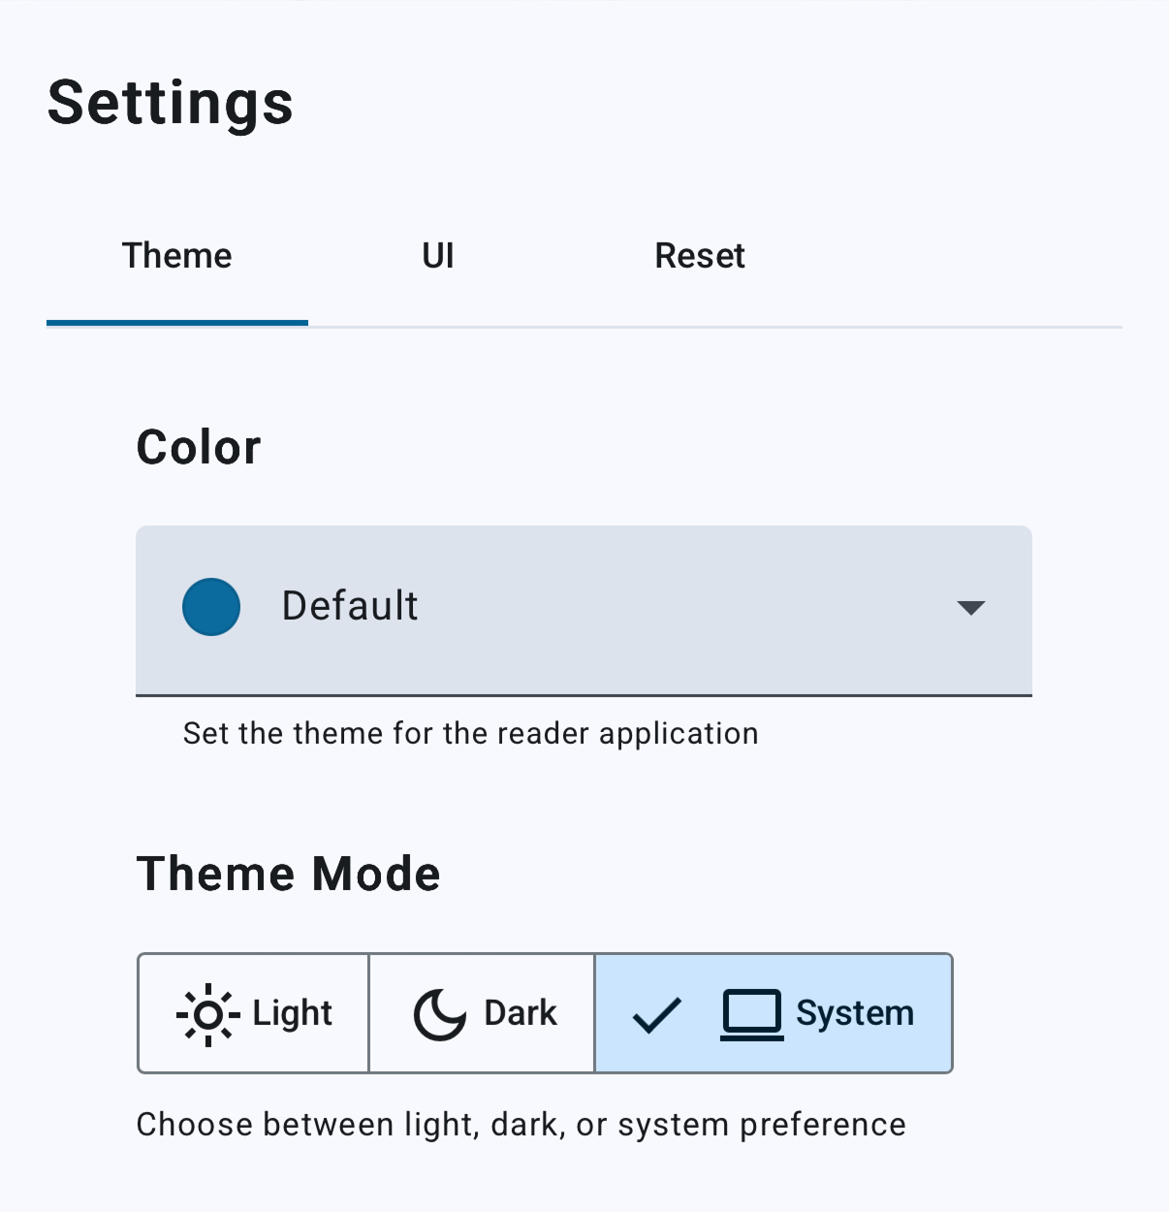This screenshot has width=1169, height=1212.
Task: Click the crescent moon icon
Action: (440, 1014)
